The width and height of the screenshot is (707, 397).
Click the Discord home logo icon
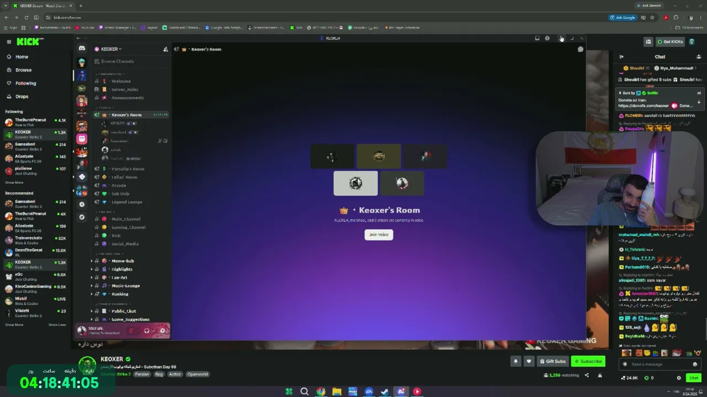82,49
